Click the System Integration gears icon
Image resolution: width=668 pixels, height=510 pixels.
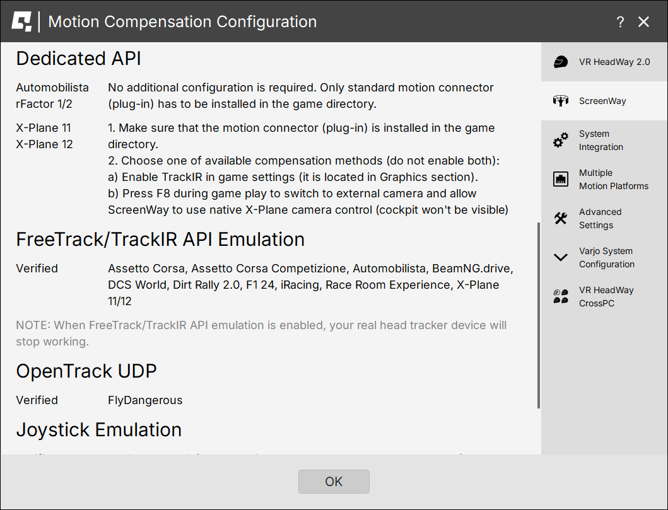click(560, 141)
